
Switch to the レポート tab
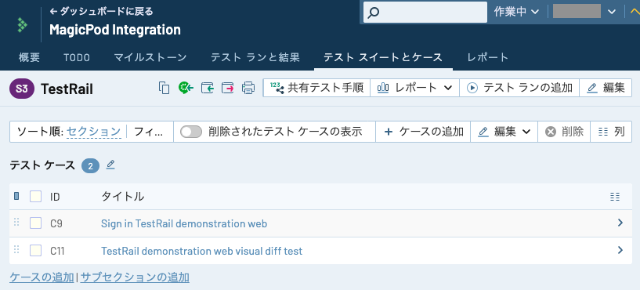[488, 57]
